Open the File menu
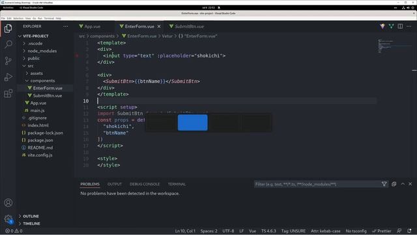The image size is (417, 235). click(x=3, y=18)
